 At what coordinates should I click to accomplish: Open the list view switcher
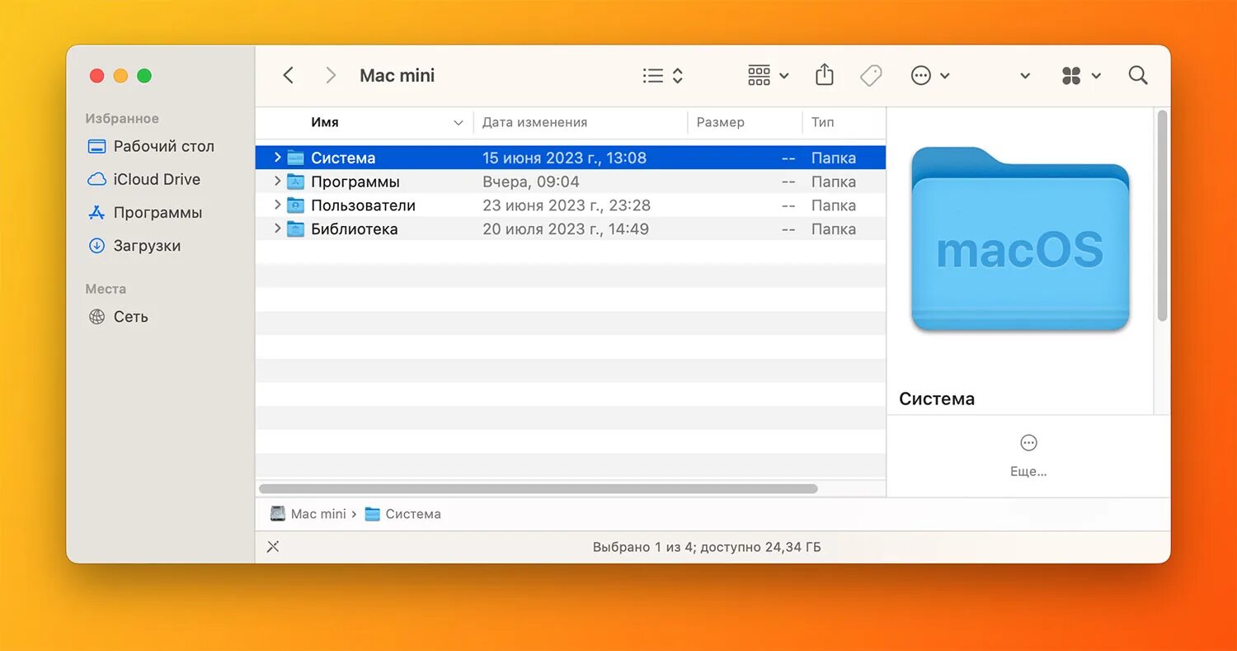click(x=663, y=76)
